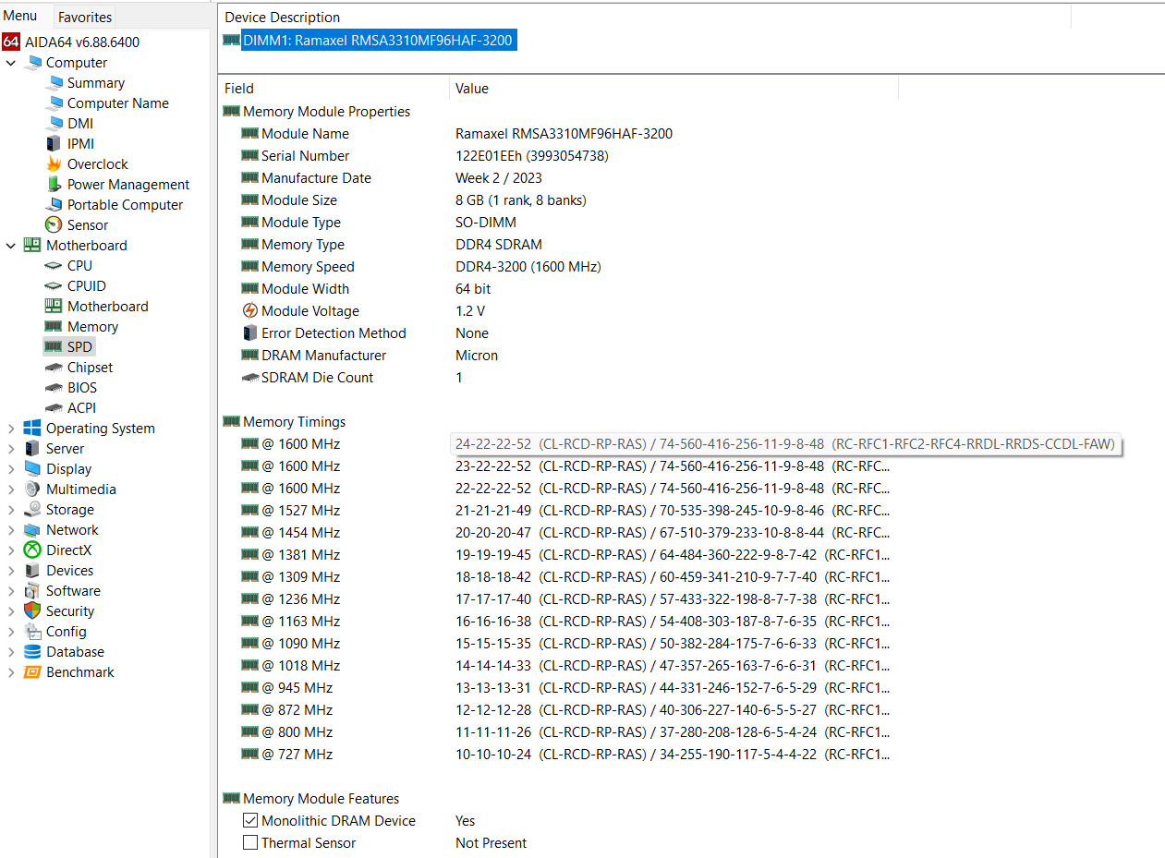Open the Computer Name page icon
Screen dimensions: 1165x858
(54, 103)
